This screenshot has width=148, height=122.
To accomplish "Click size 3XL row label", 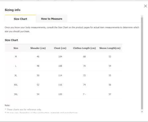I will 16,94.
